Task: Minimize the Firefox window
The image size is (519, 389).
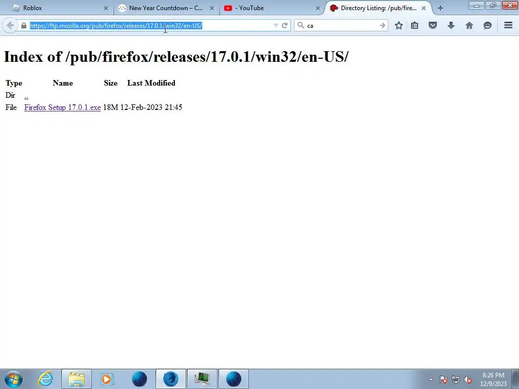Action: coord(476,5)
